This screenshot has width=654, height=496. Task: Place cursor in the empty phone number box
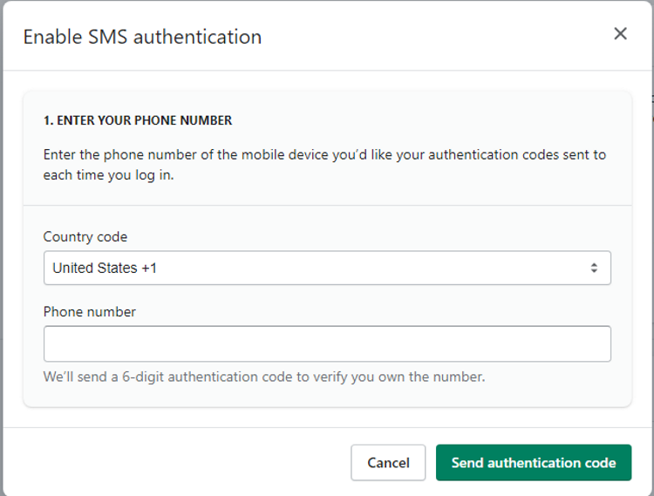[x=327, y=343]
